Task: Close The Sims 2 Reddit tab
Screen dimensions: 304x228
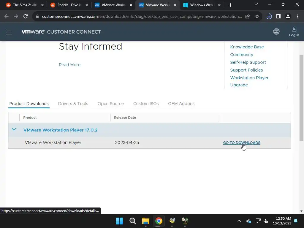Action: (x=42, y=5)
